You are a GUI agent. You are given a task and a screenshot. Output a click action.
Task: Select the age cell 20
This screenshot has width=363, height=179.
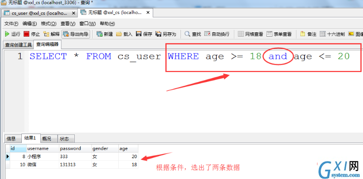[x=128, y=156]
